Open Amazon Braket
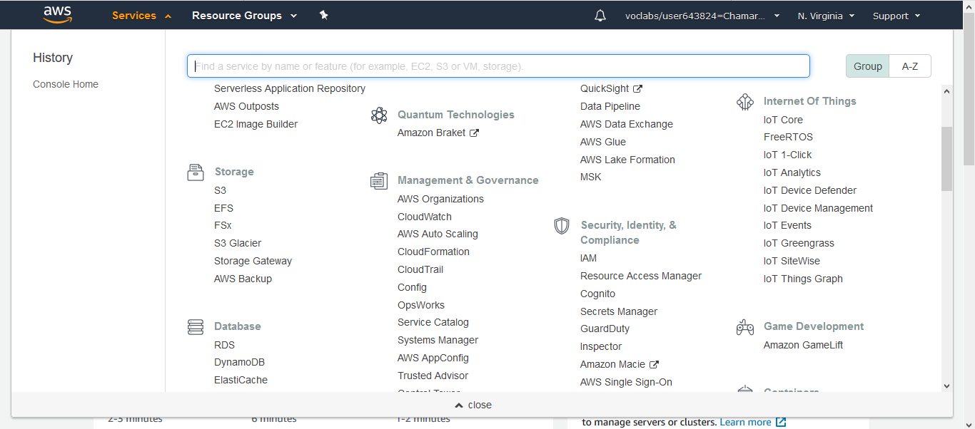This screenshot has height=429, width=975. [431, 133]
